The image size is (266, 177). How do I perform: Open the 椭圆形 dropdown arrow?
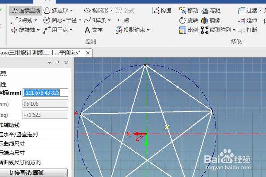pyautogui.click(x=111, y=11)
